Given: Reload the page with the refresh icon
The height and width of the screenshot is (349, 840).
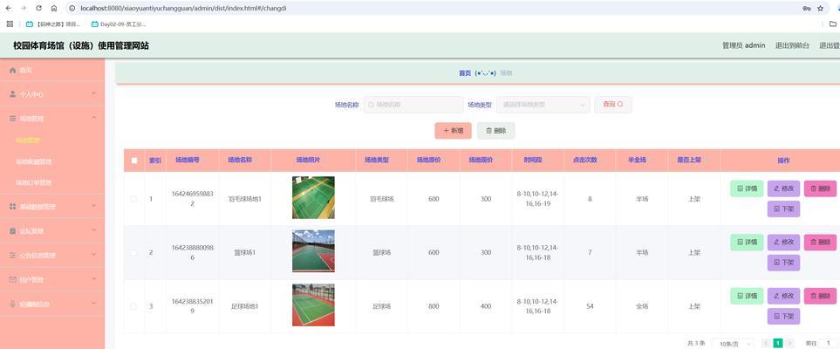Looking at the screenshot, I should [38, 9].
